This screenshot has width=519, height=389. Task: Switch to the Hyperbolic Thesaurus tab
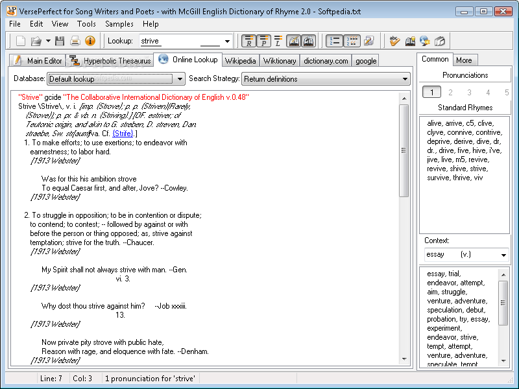110,60
